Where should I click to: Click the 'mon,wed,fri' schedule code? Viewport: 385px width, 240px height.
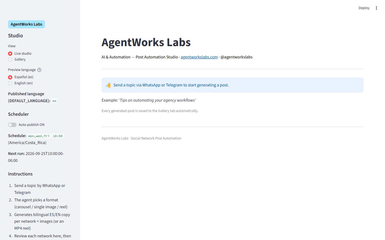pyautogui.click(x=39, y=136)
